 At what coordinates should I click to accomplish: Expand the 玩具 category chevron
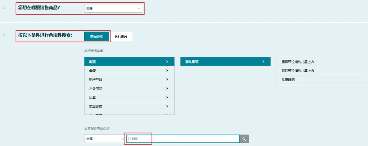167,97
